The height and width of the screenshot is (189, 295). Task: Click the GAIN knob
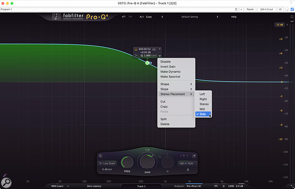tap(147, 161)
